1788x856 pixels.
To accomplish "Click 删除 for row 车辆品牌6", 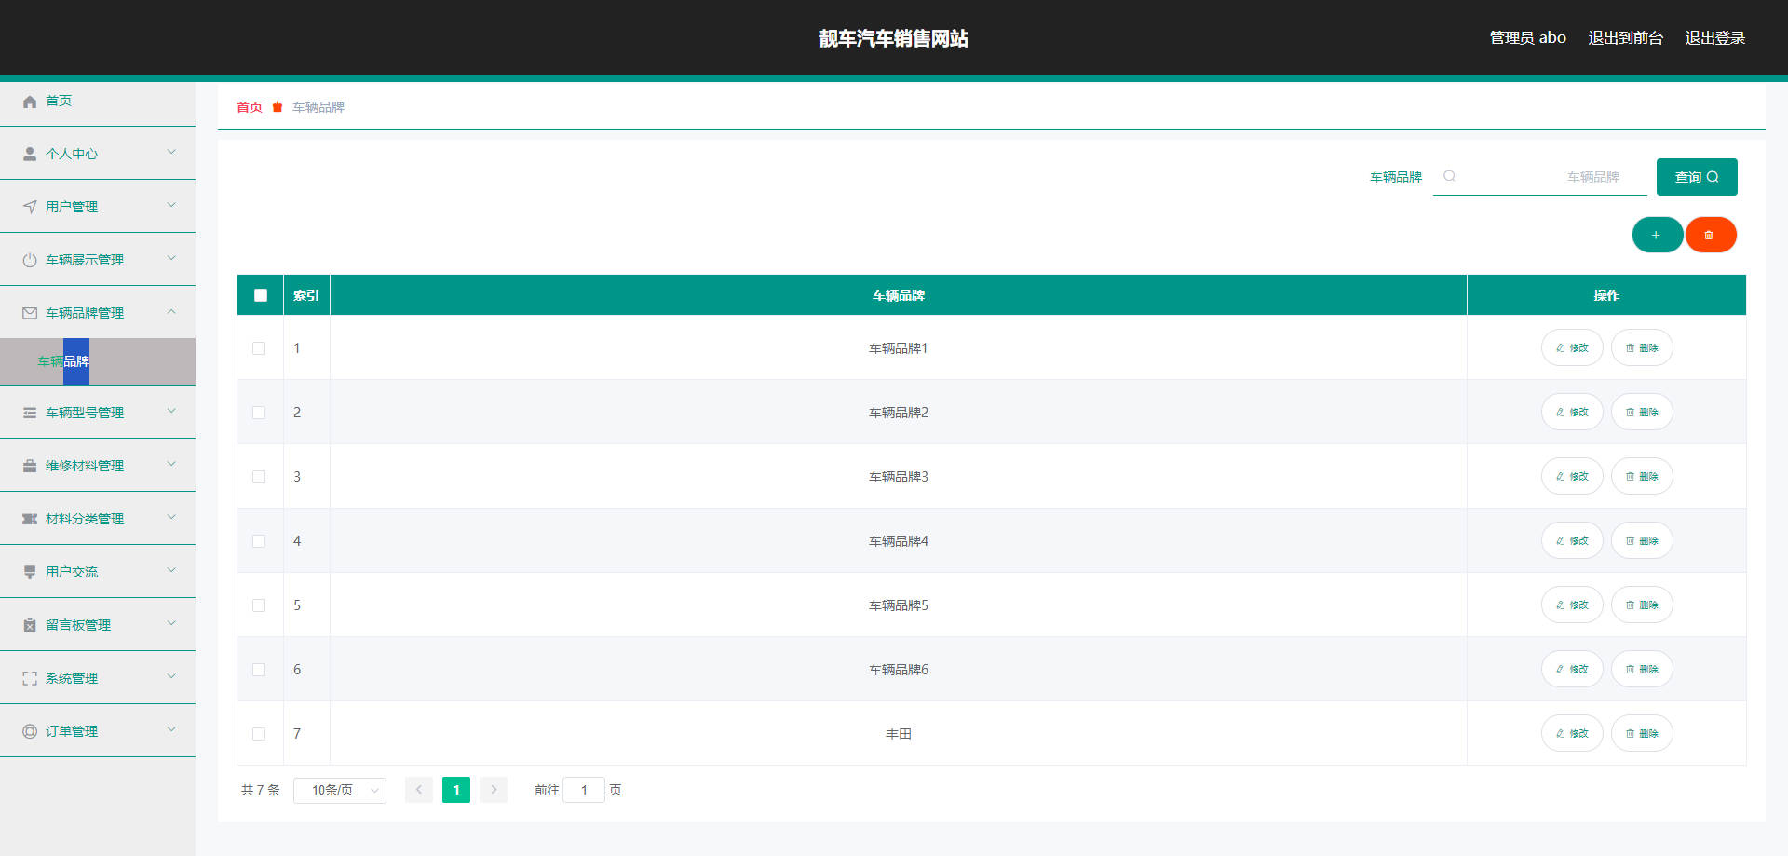I will coord(1642,669).
